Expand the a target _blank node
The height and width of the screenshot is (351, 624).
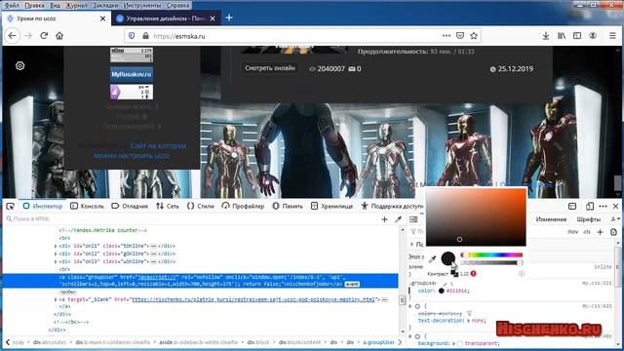point(56,299)
